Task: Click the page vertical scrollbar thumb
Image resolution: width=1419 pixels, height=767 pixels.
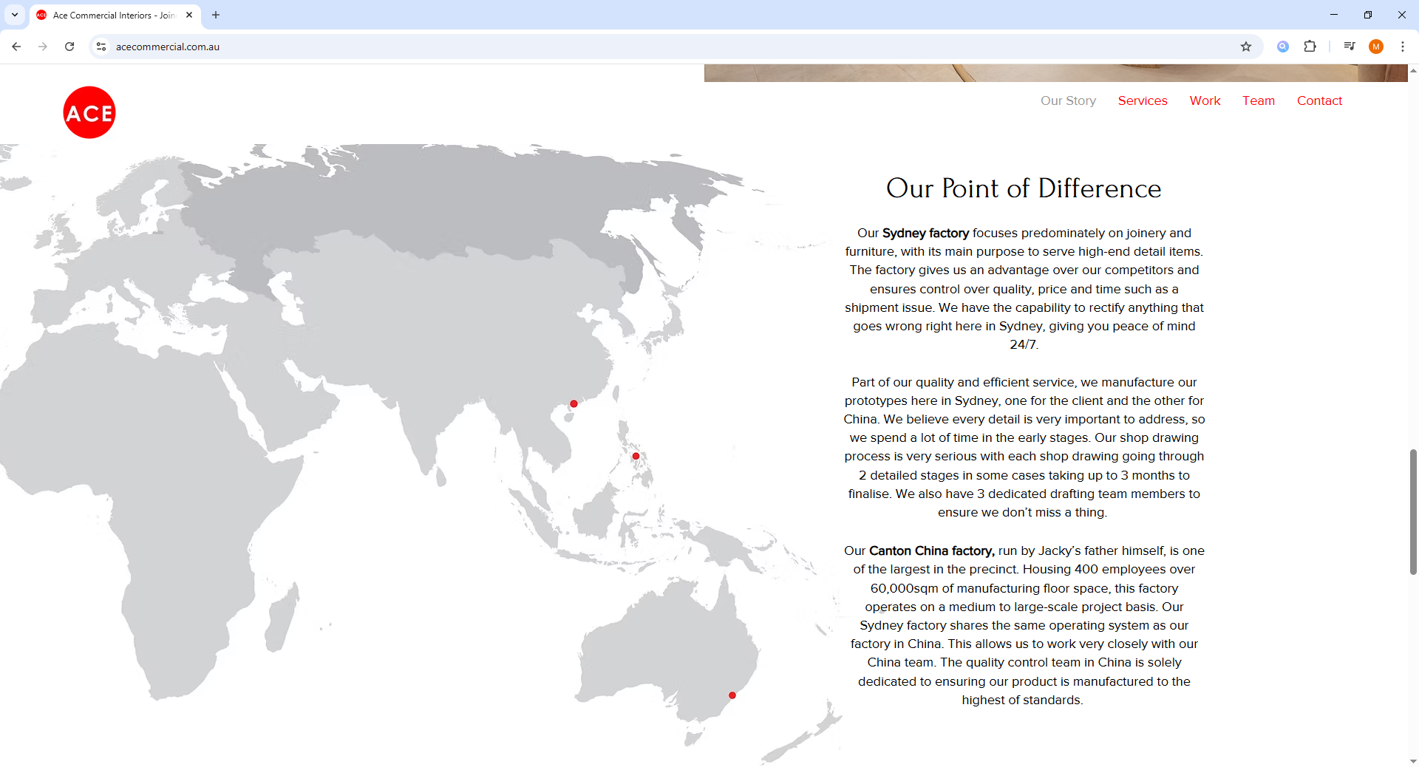Action: 1413,511
